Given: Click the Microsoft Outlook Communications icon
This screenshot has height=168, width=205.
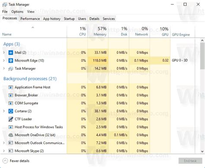Looking at the screenshot, I should (x=11, y=143).
